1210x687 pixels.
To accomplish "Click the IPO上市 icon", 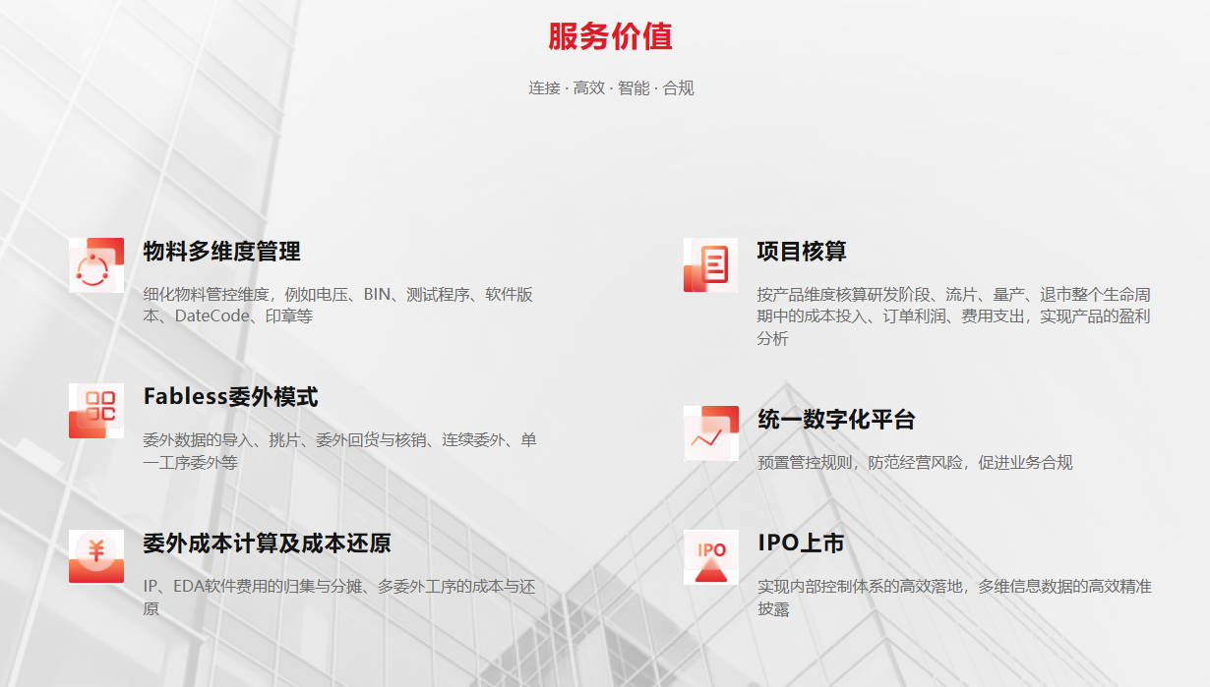I will pyautogui.click(x=710, y=556).
